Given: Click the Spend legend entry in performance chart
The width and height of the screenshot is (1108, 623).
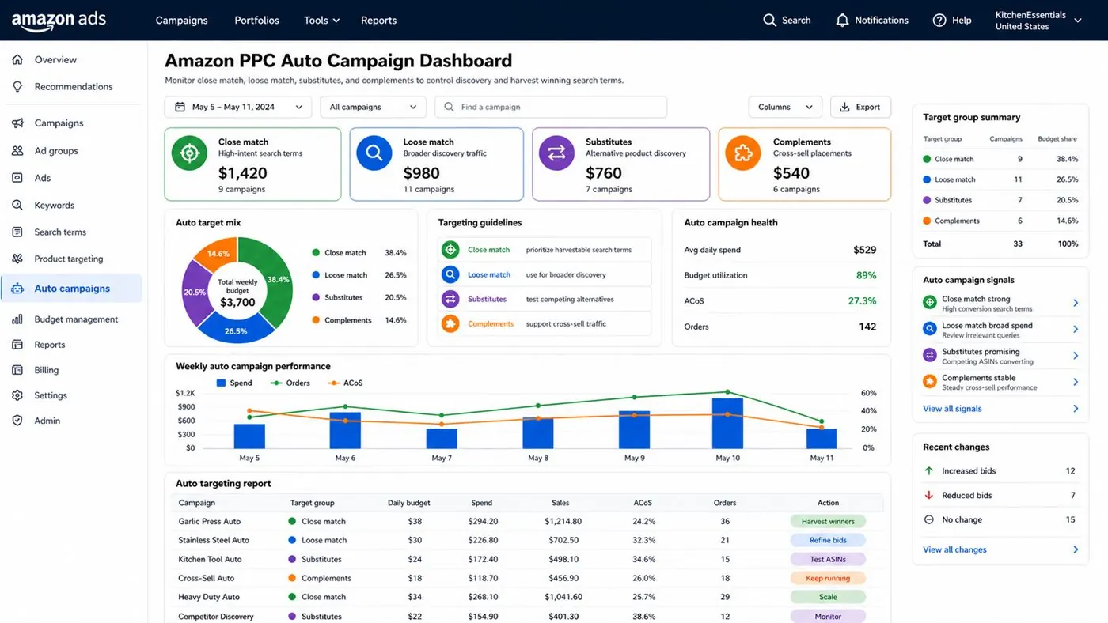Looking at the screenshot, I should 234,383.
